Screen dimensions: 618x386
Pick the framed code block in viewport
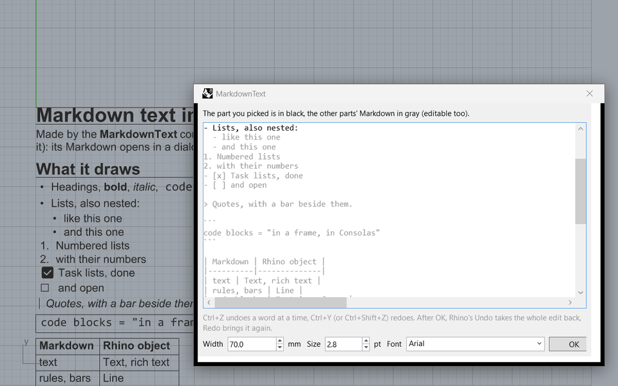115,324
